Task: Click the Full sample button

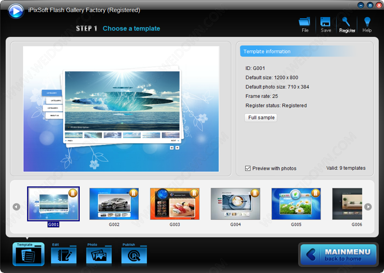Action: coord(261,118)
